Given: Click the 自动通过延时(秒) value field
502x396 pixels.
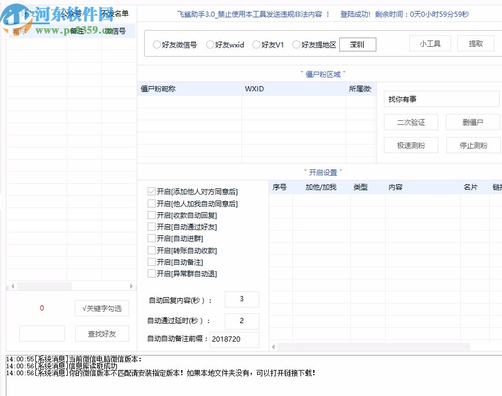Looking at the screenshot, I should tap(241, 321).
